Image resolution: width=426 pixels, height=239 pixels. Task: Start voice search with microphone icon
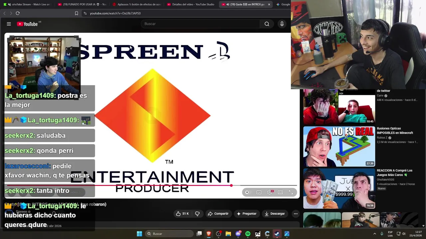(282, 24)
